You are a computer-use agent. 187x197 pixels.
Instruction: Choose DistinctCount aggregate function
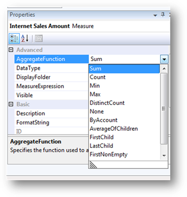(x=124, y=103)
